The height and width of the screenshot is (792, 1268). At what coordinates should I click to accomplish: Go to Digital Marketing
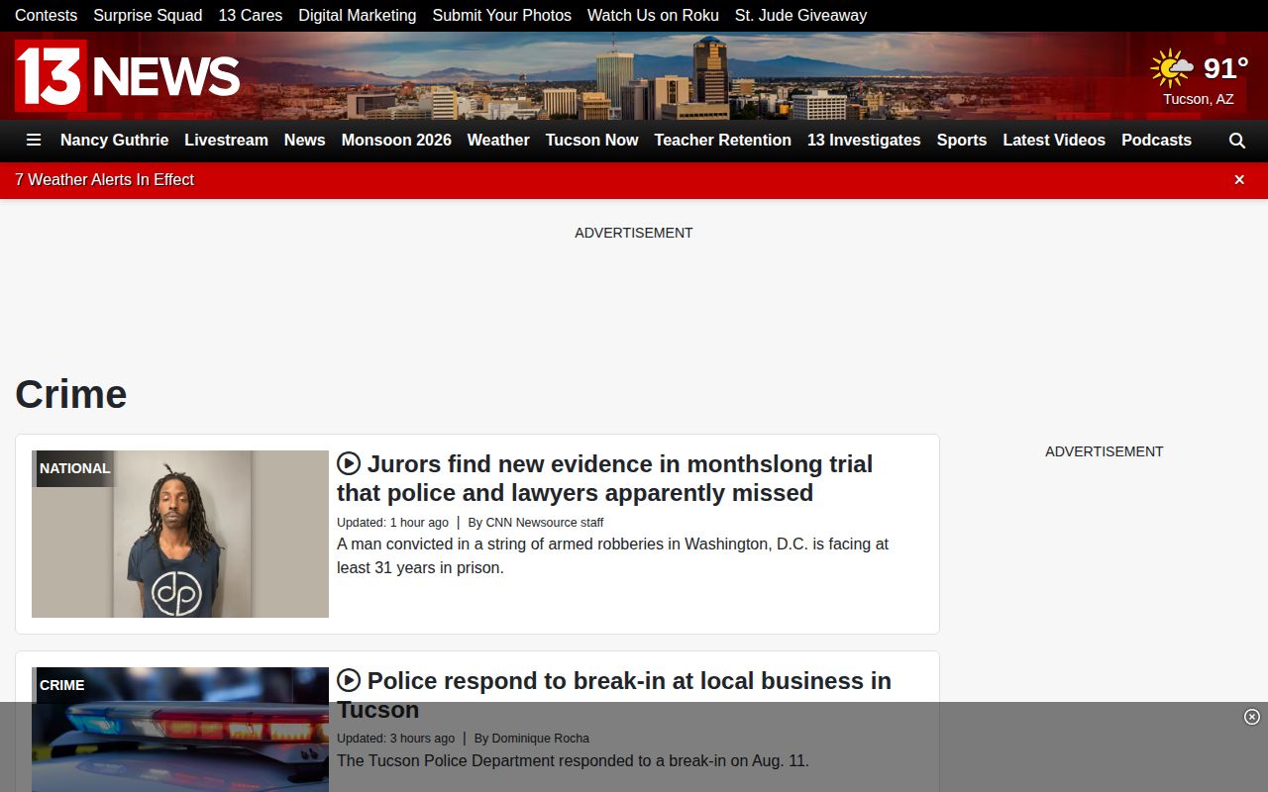click(358, 16)
